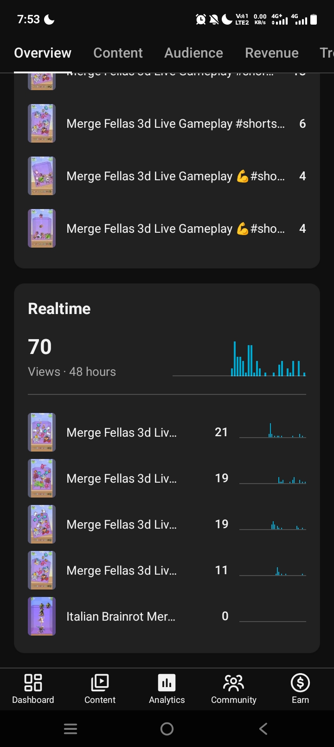Tap thumbnail of the 21-view realtime video
Image resolution: width=334 pixels, height=747 pixels.
click(x=42, y=432)
